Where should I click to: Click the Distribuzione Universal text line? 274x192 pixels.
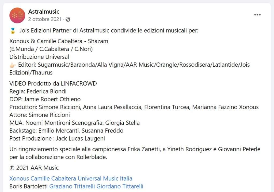(39, 57)
